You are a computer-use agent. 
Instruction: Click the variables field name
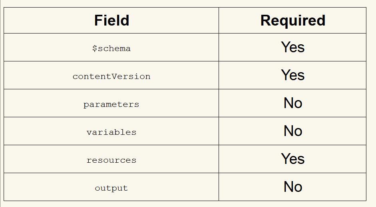tap(111, 132)
